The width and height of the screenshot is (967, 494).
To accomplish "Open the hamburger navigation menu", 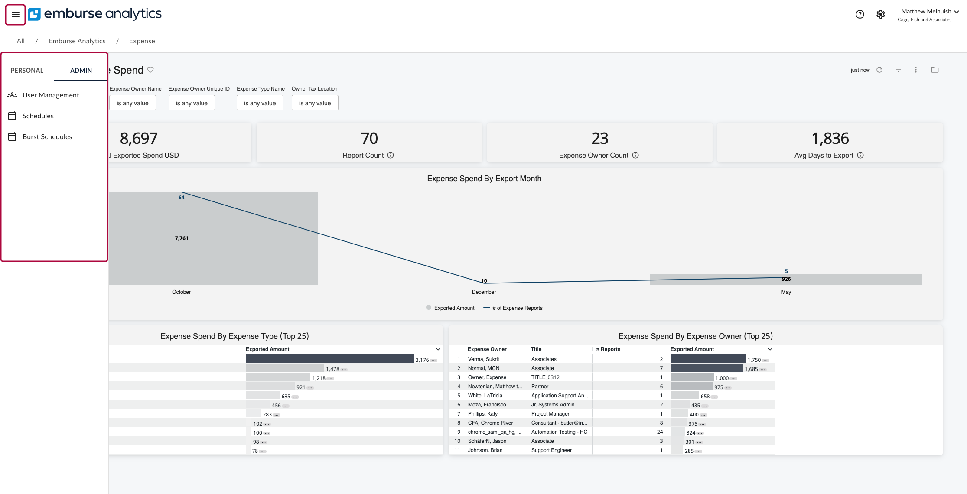I will (15, 14).
